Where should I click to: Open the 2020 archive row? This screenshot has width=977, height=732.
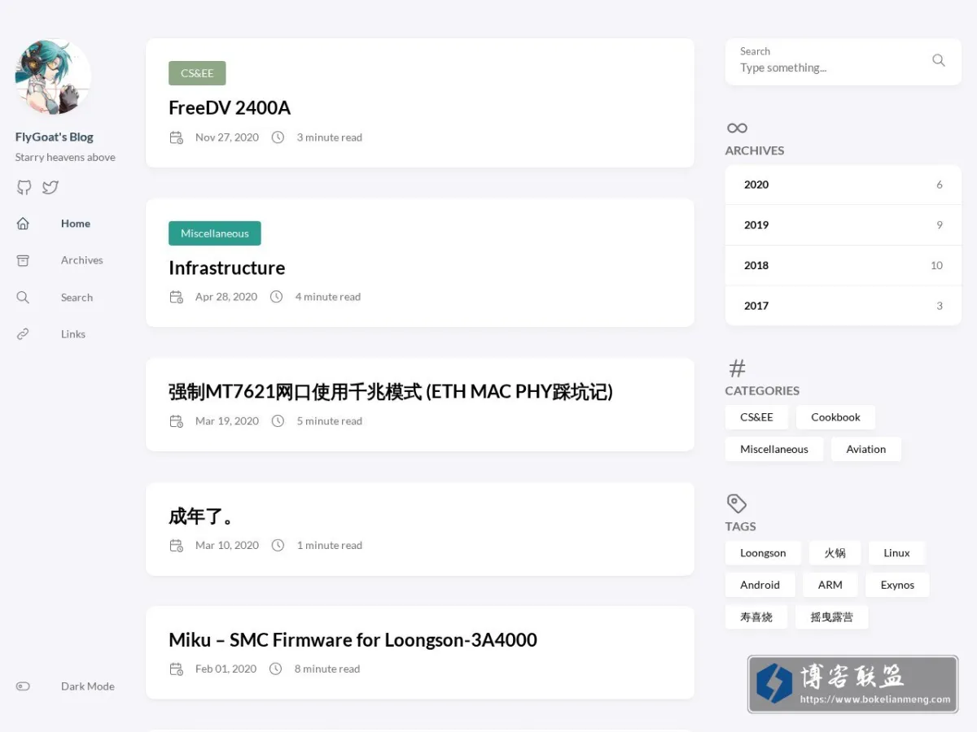[843, 185]
